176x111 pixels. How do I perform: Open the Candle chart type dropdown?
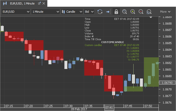(72, 12)
